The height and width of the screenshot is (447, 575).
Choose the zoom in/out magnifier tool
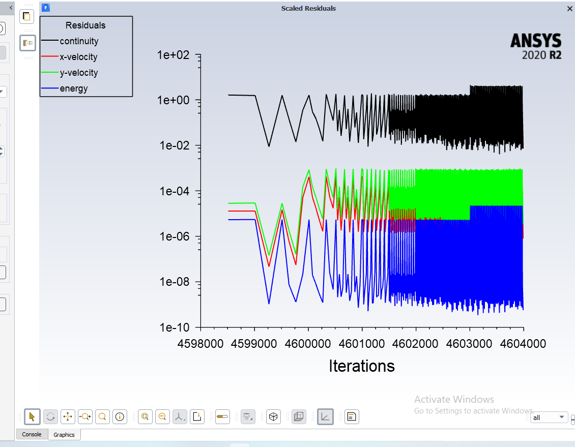(85, 417)
